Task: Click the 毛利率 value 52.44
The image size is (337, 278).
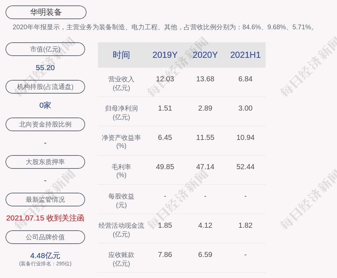Action: point(245,167)
